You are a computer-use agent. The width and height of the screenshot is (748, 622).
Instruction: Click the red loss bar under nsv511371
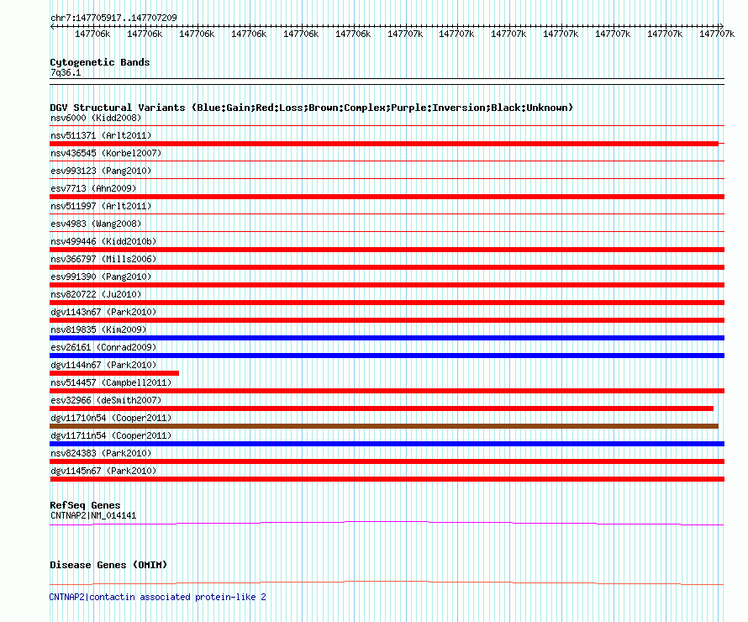tap(384, 144)
